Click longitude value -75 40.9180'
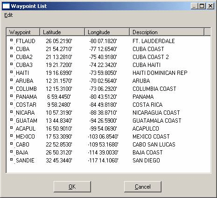 [x=103, y=57]
